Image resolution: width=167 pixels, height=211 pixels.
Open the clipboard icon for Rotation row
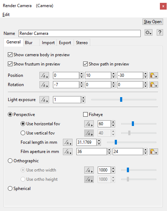point(153,85)
